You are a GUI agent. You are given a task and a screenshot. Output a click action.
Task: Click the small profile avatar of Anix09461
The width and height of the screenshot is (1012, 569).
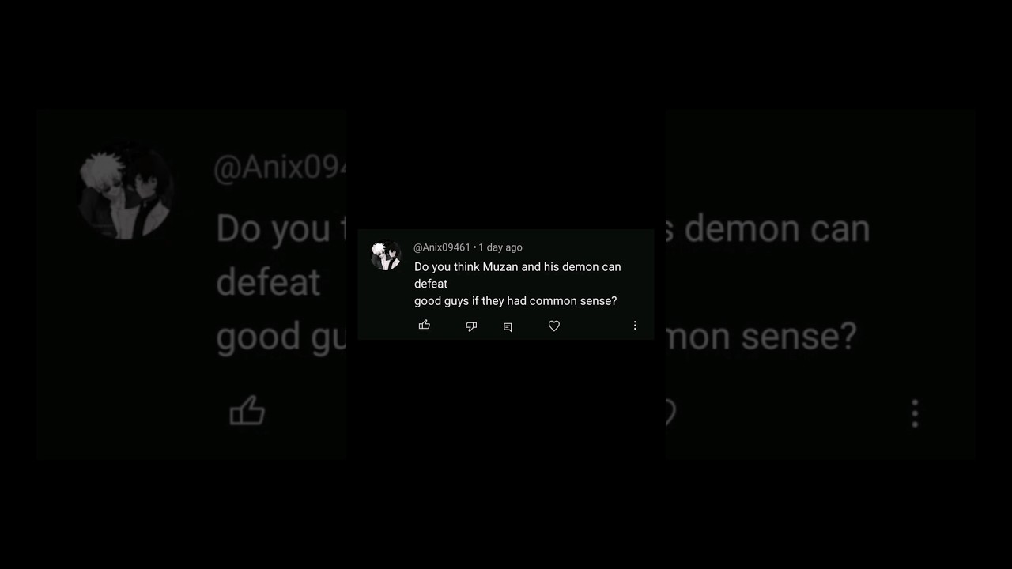[386, 256]
